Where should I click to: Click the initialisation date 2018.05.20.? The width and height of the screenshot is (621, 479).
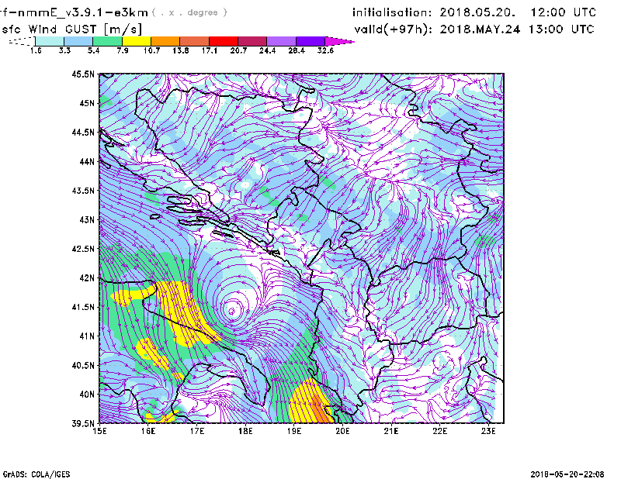[477, 12]
